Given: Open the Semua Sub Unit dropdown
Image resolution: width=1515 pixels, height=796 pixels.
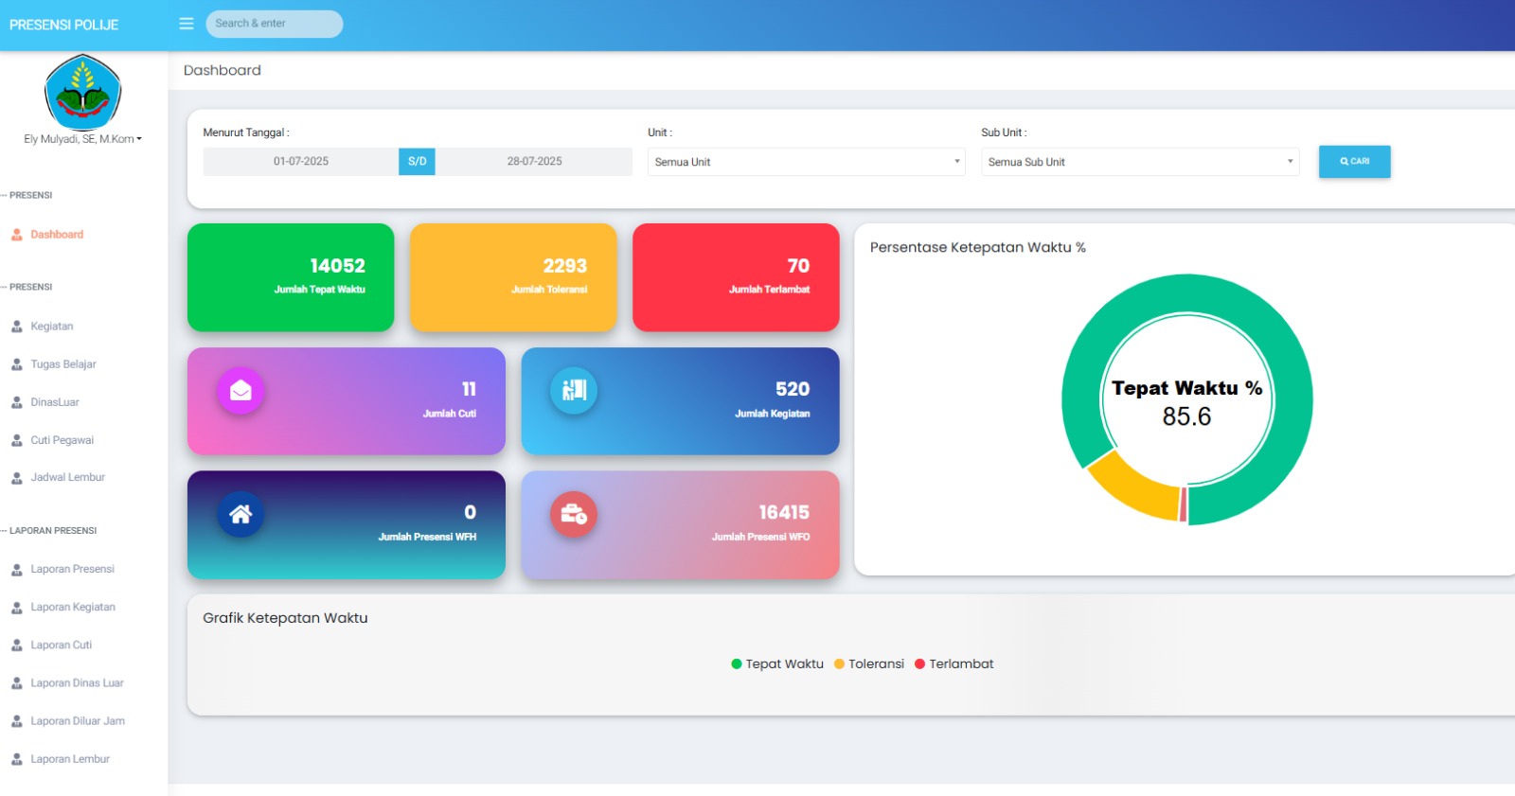Looking at the screenshot, I should pyautogui.click(x=1140, y=162).
